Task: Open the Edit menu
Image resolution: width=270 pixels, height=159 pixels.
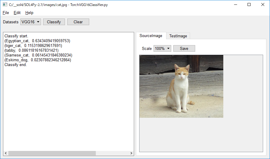Action: pos(17,13)
